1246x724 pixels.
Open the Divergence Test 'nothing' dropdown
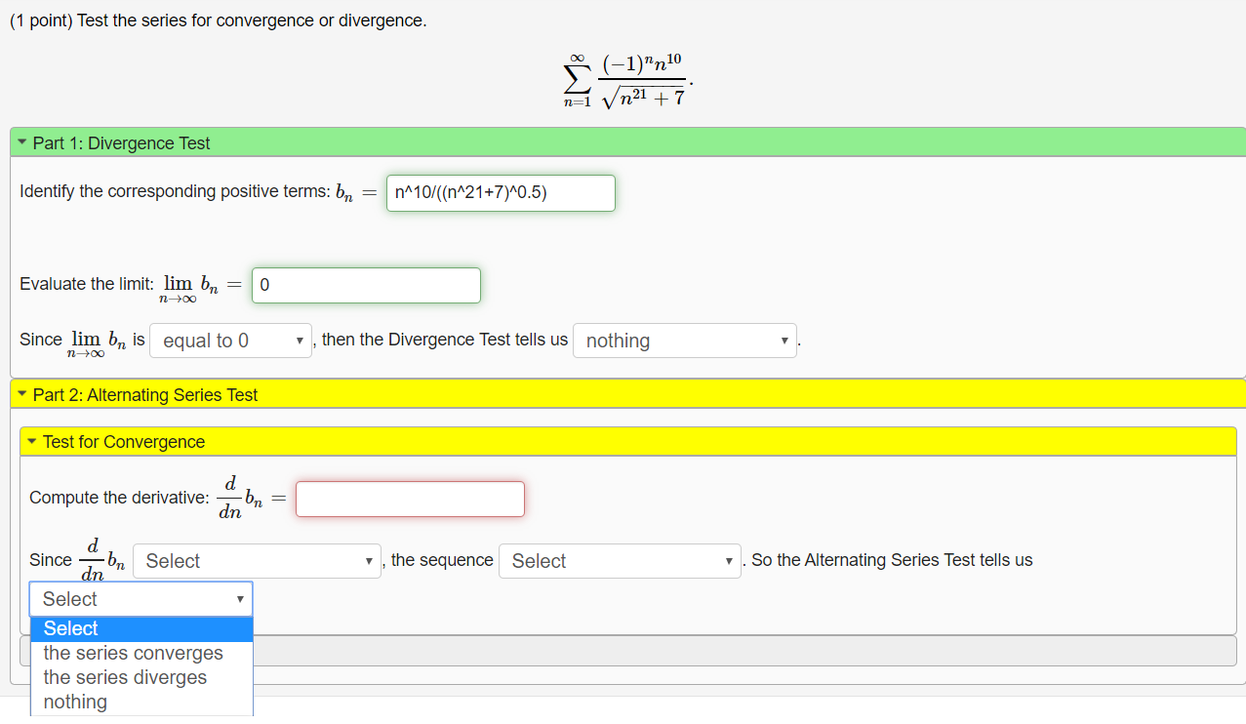pos(684,340)
